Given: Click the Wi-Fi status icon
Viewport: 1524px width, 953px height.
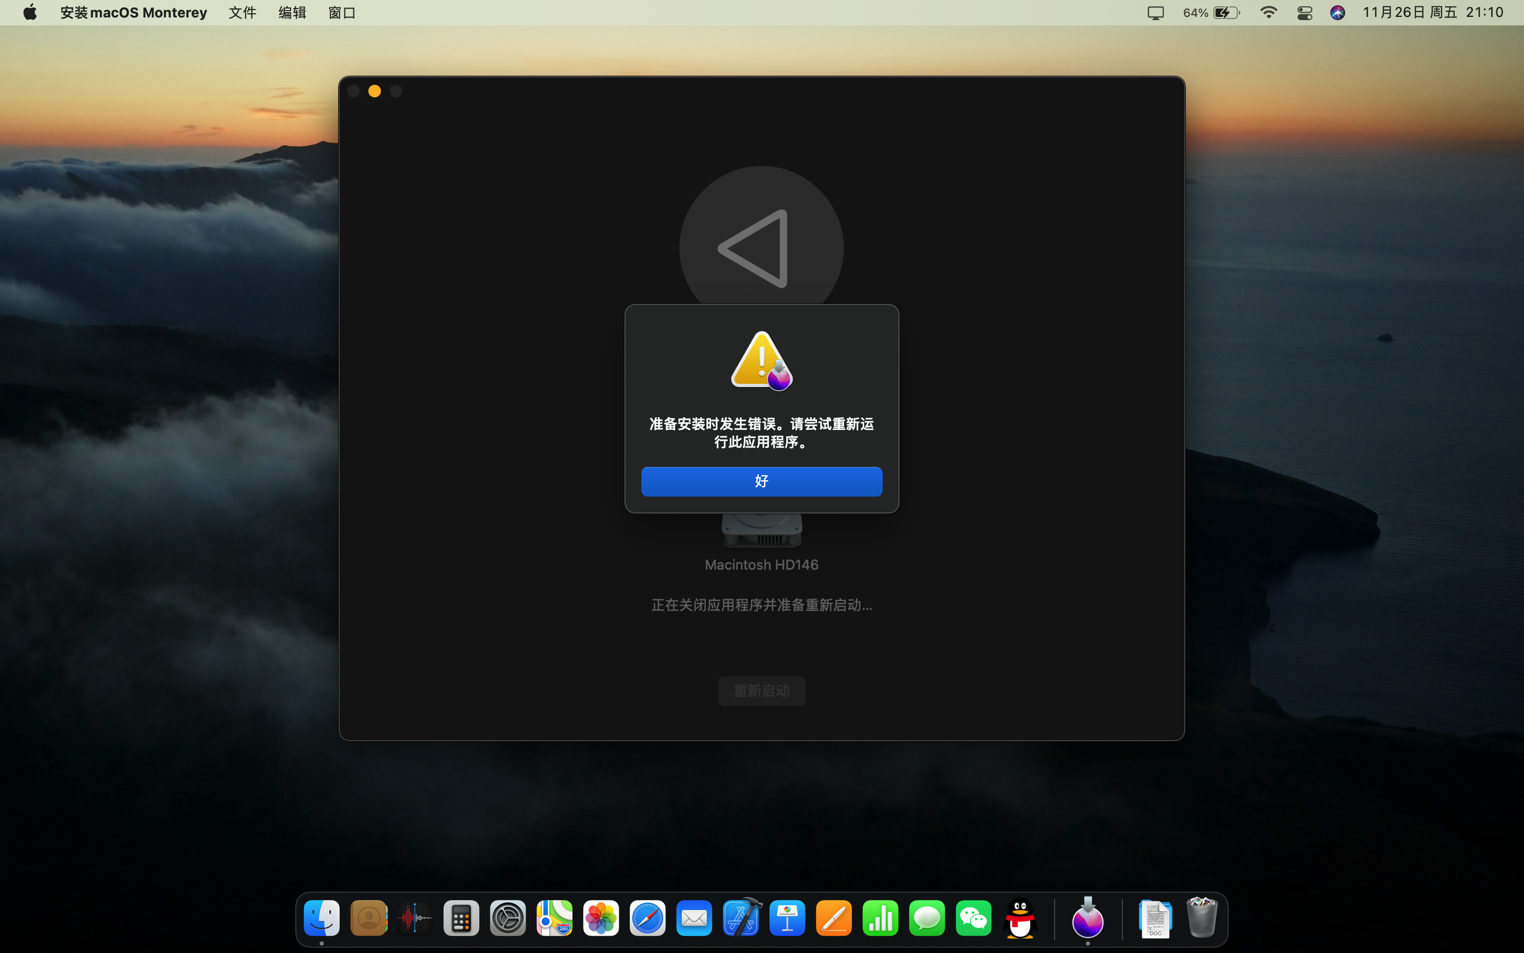Looking at the screenshot, I should tap(1268, 13).
